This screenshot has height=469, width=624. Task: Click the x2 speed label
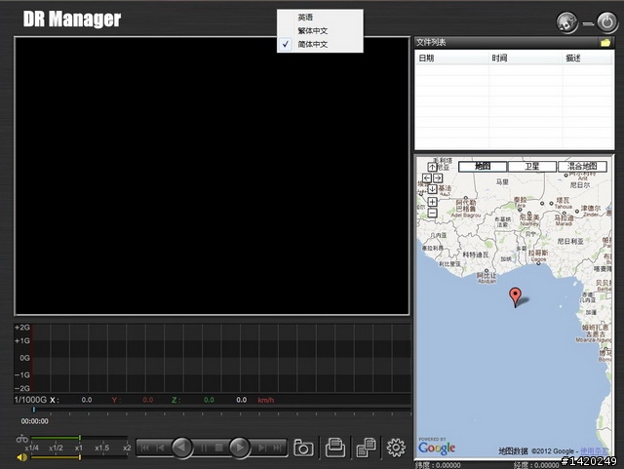click(x=127, y=448)
